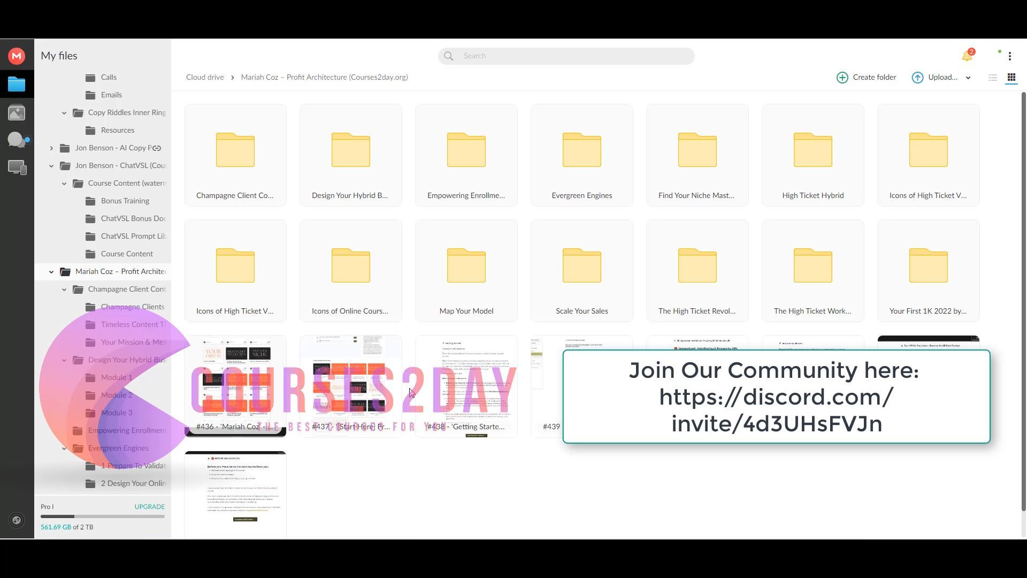Open Empowering Enrollme... folder
Screen dimensions: 1027x578
466,155
